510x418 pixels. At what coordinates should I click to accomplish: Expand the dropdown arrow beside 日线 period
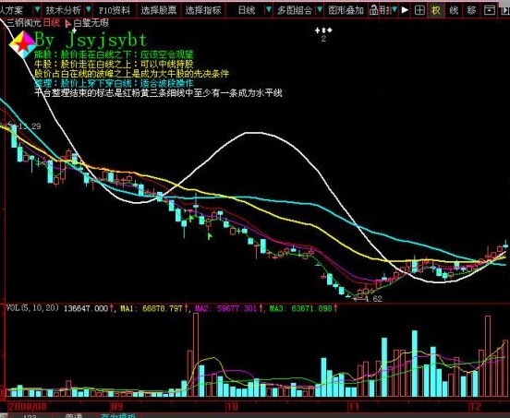click(269, 10)
